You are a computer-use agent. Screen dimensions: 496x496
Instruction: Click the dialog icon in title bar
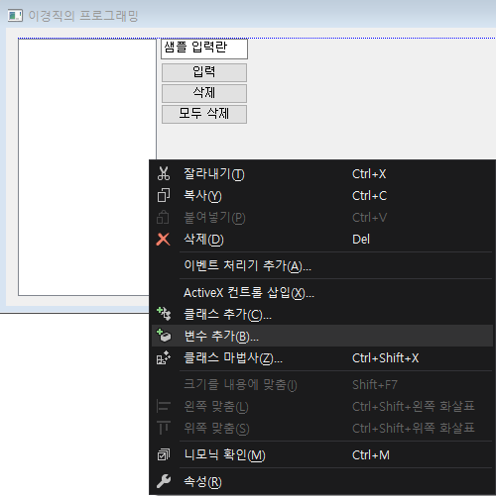[15, 16]
